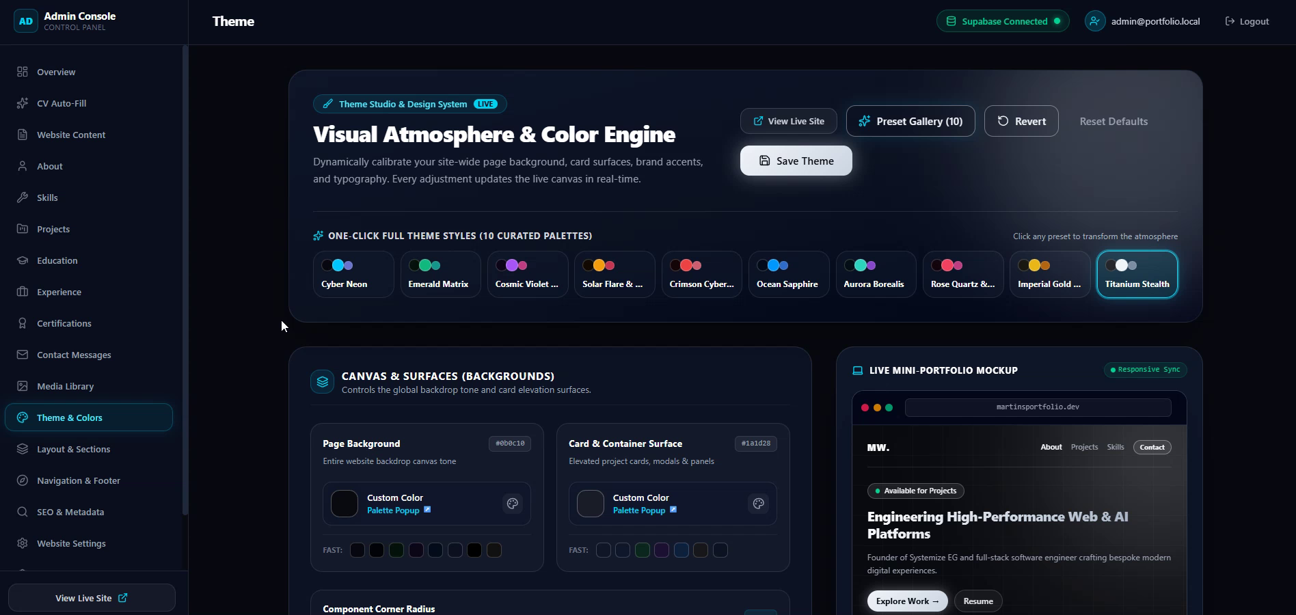1296x615 pixels.
Task: Click the Certifications award icon
Action: tap(23, 323)
